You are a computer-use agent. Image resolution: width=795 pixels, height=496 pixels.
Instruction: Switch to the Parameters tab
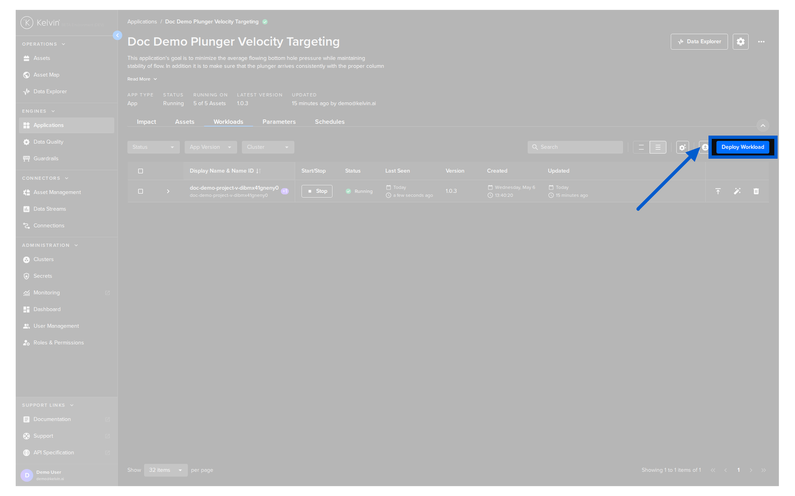tap(279, 122)
